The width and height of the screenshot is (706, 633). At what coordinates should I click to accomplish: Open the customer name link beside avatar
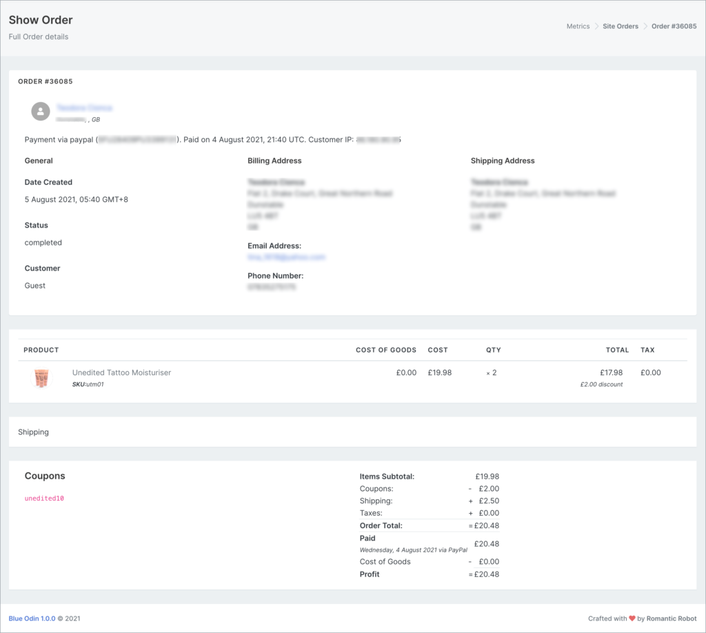84,108
